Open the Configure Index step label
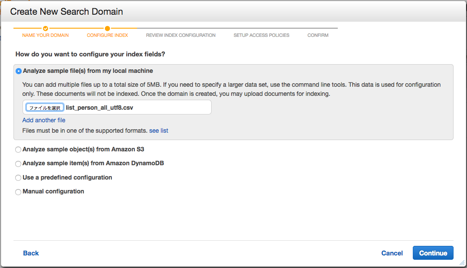Screen dimensions: 467x268 tap(108, 35)
